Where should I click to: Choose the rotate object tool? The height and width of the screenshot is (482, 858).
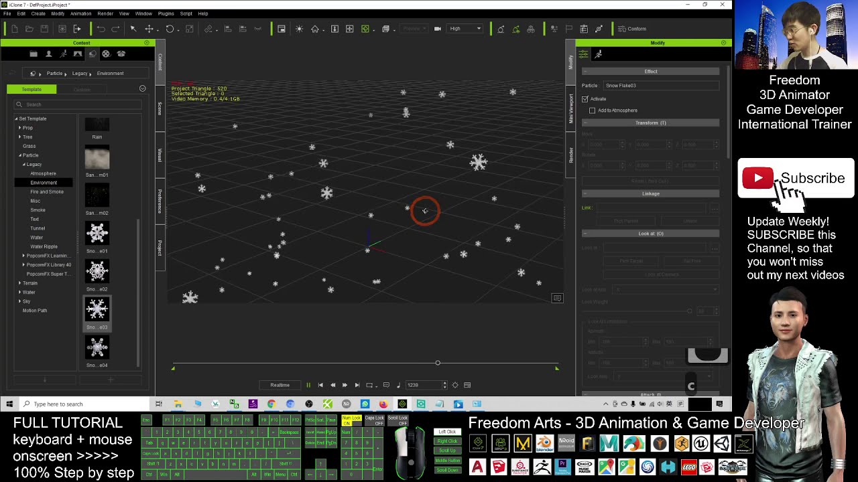[170, 29]
